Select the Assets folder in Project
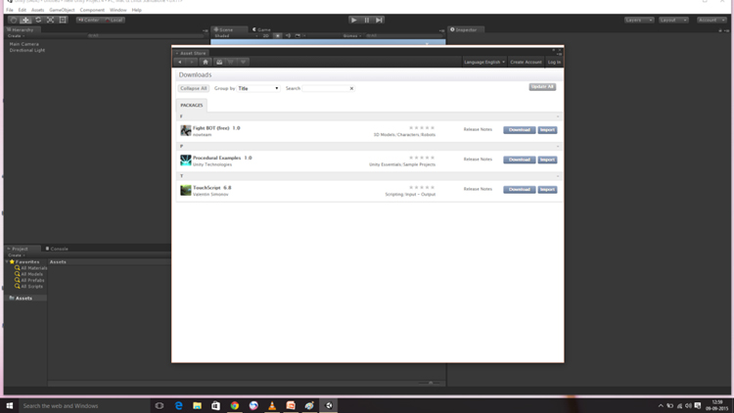 point(23,298)
